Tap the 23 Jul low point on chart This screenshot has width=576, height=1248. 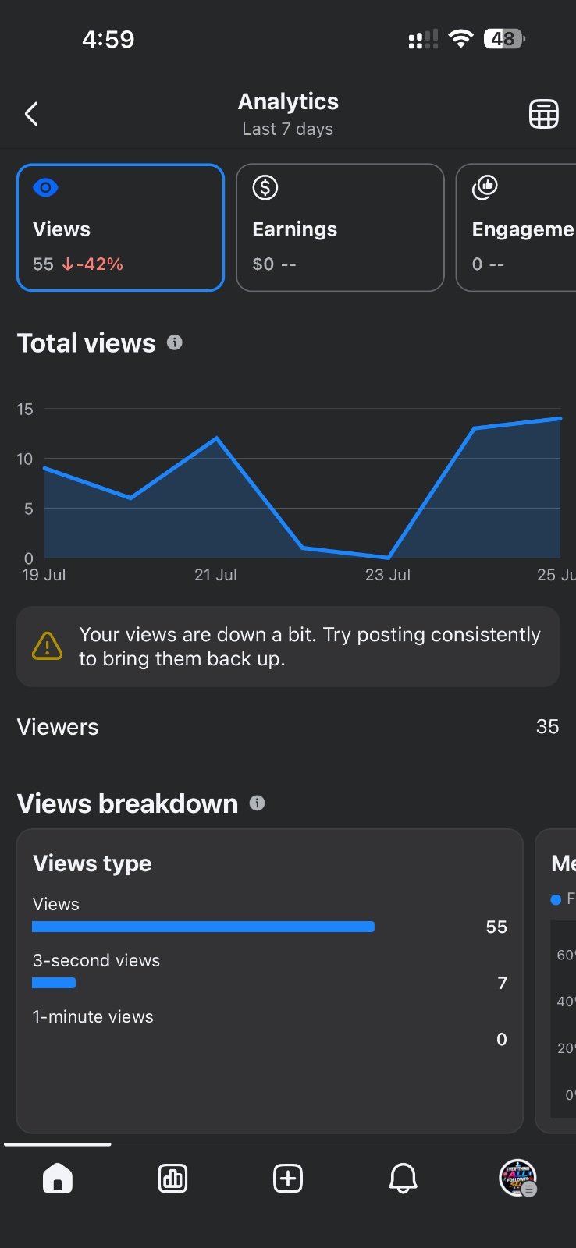tap(388, 557)
